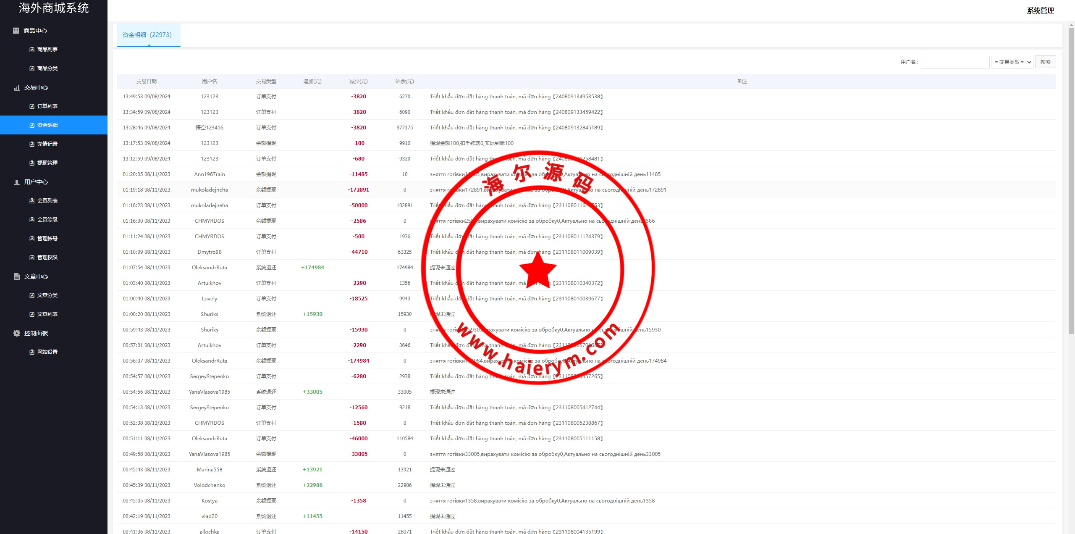The width and height of the screenshot is (1075, 534).
Task: Open 订单列表 in the sidebar
Action: 47,106
